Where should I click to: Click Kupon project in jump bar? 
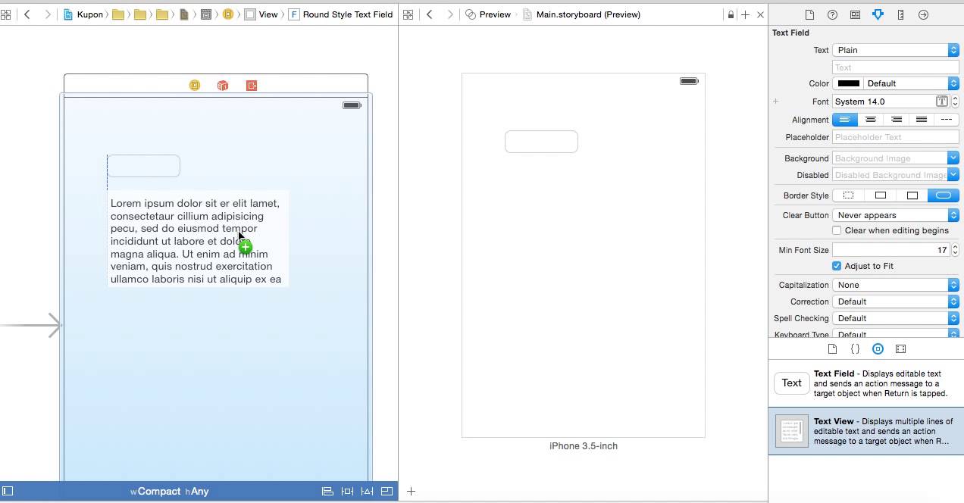[83, 14]
